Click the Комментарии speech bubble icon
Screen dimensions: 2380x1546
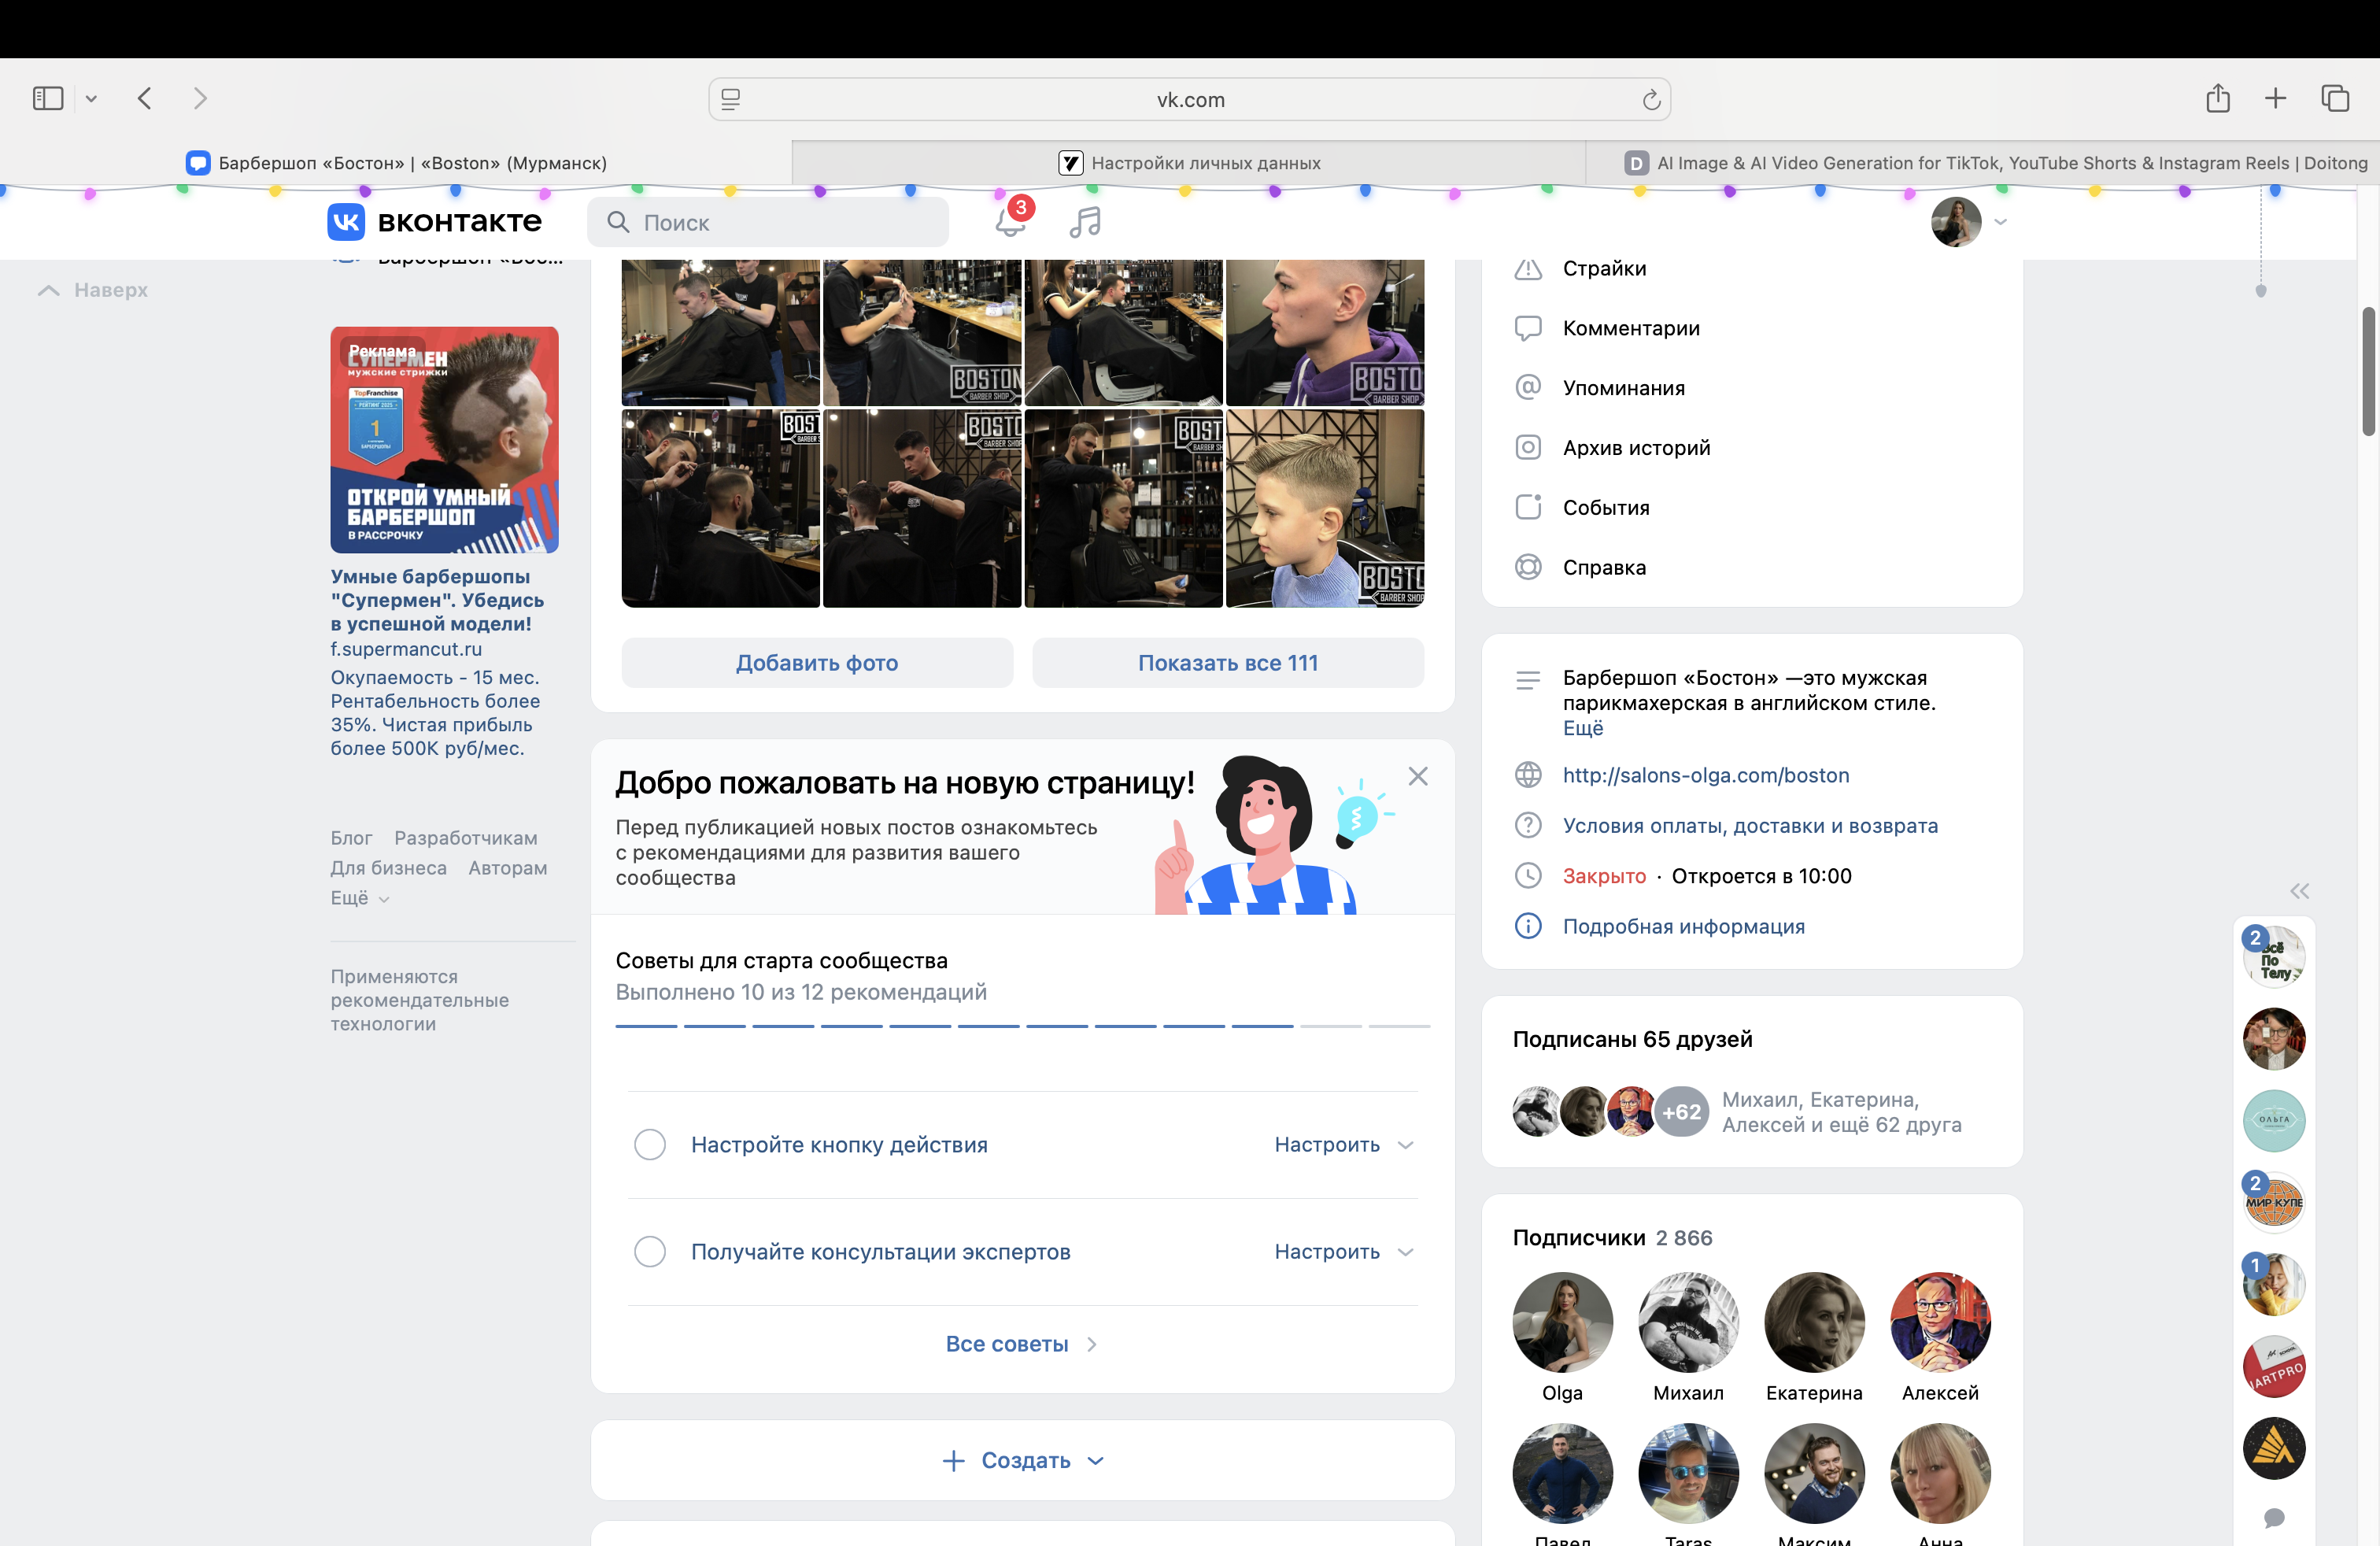[1528, 328]
